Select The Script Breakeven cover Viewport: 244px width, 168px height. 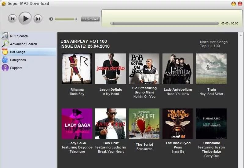pos(144,124)
